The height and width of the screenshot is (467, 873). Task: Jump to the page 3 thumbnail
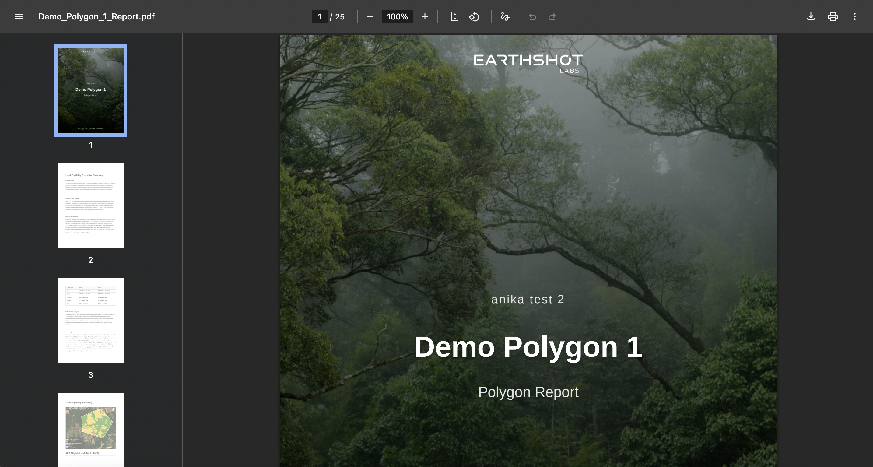[90, 321]
